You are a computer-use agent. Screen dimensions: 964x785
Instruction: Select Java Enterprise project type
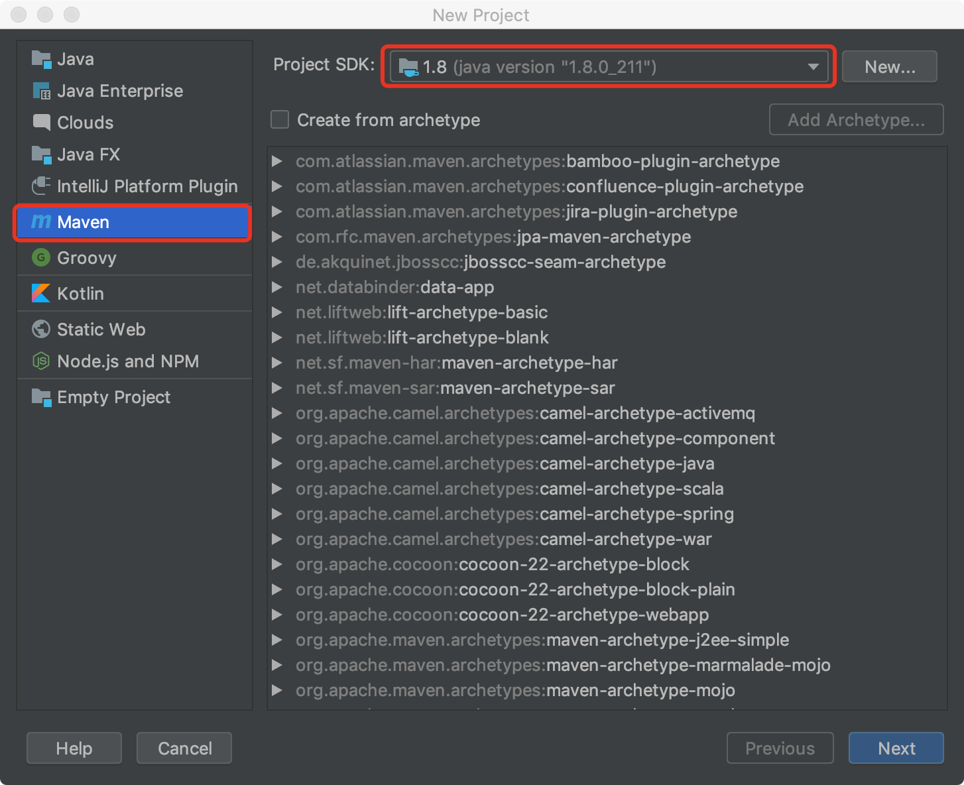pyautogui.click(x=135, y=91)
